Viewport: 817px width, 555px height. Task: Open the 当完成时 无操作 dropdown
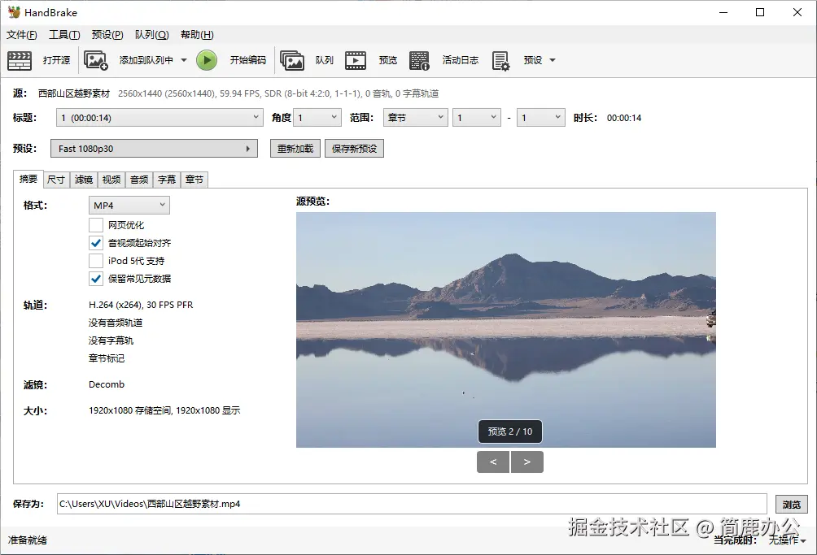tap(787, 540)
